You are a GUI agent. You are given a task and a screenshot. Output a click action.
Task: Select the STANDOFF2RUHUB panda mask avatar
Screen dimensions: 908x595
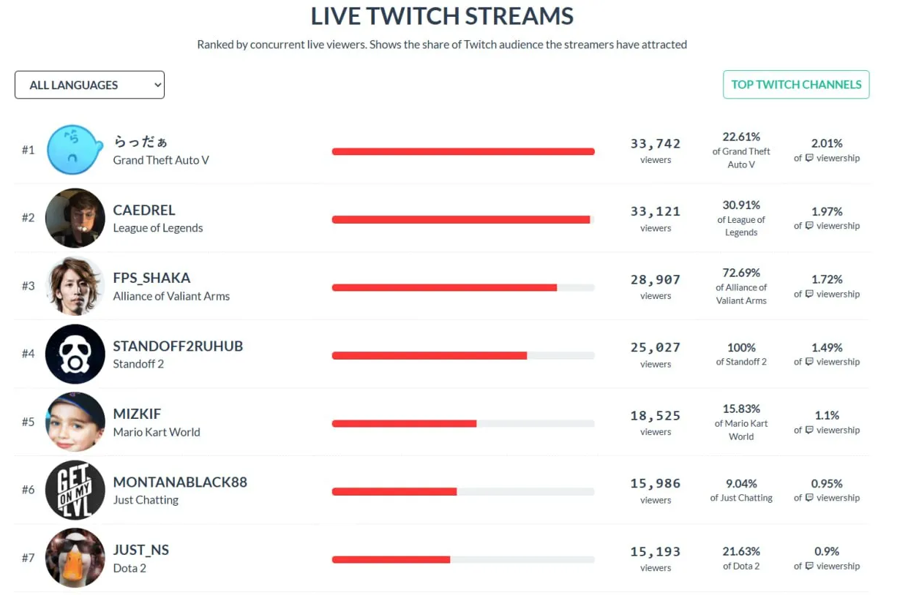(75, 354)
